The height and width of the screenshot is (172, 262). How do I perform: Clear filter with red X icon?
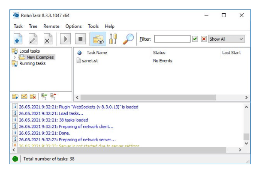pos(204,39)
